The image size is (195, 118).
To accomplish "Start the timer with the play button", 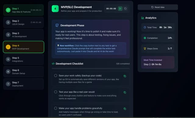I will (120, 9).
